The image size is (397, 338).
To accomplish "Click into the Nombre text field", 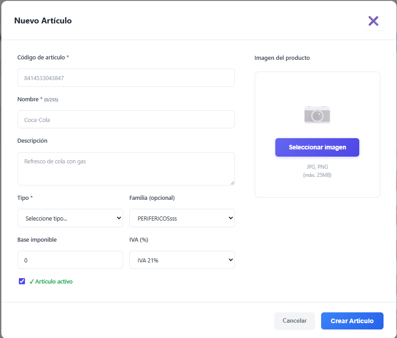I will 126,120.
